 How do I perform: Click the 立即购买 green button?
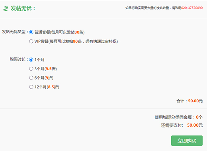tap(187, 141)
